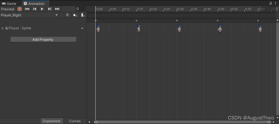Screen dimensions: 279x124
Task: Click the Sprite property icon
Action: point(6,28)
